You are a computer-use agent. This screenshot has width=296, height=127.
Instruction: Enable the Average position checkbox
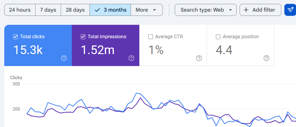click(218, 37)
